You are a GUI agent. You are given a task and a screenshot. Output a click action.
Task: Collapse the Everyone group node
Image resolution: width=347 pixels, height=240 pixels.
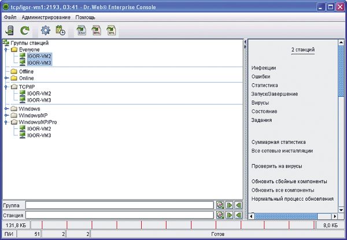point(6,50)
